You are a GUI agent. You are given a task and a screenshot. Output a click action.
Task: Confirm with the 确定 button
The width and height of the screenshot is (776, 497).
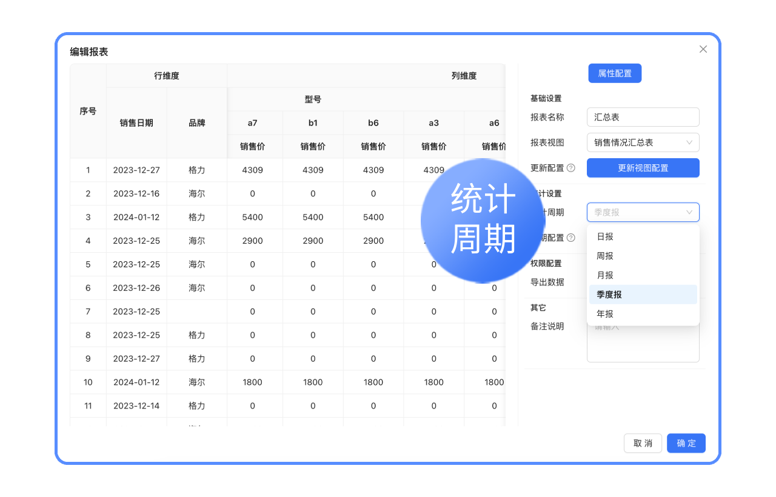point(686,443)
